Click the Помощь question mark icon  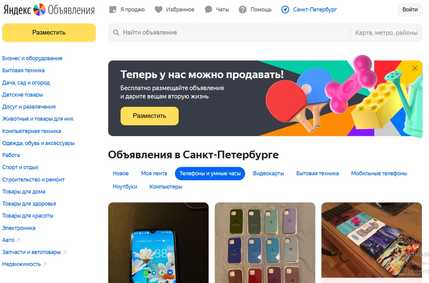click(243, 10)
